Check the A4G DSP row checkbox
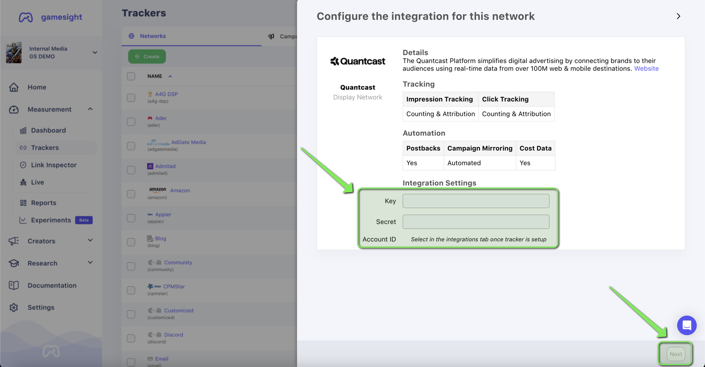 (x=131, y=98)
